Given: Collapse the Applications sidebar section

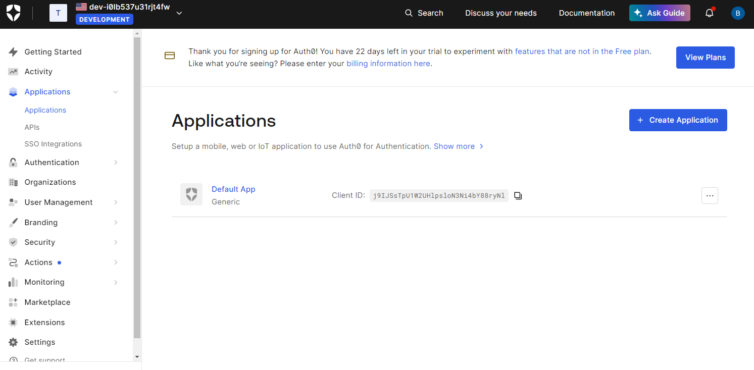Looking at the screenshot, I should pyautogui.click(x=116, y=92).
